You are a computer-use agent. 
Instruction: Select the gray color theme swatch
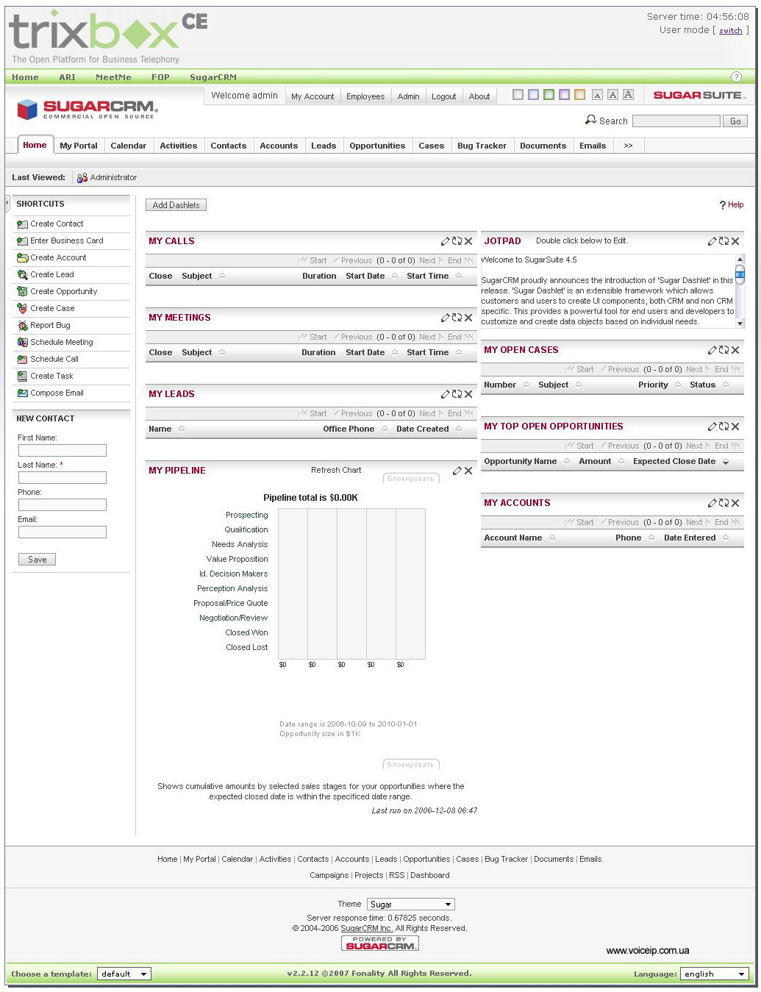click(518, 95)
